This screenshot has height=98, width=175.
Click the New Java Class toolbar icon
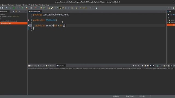[44, 8]
